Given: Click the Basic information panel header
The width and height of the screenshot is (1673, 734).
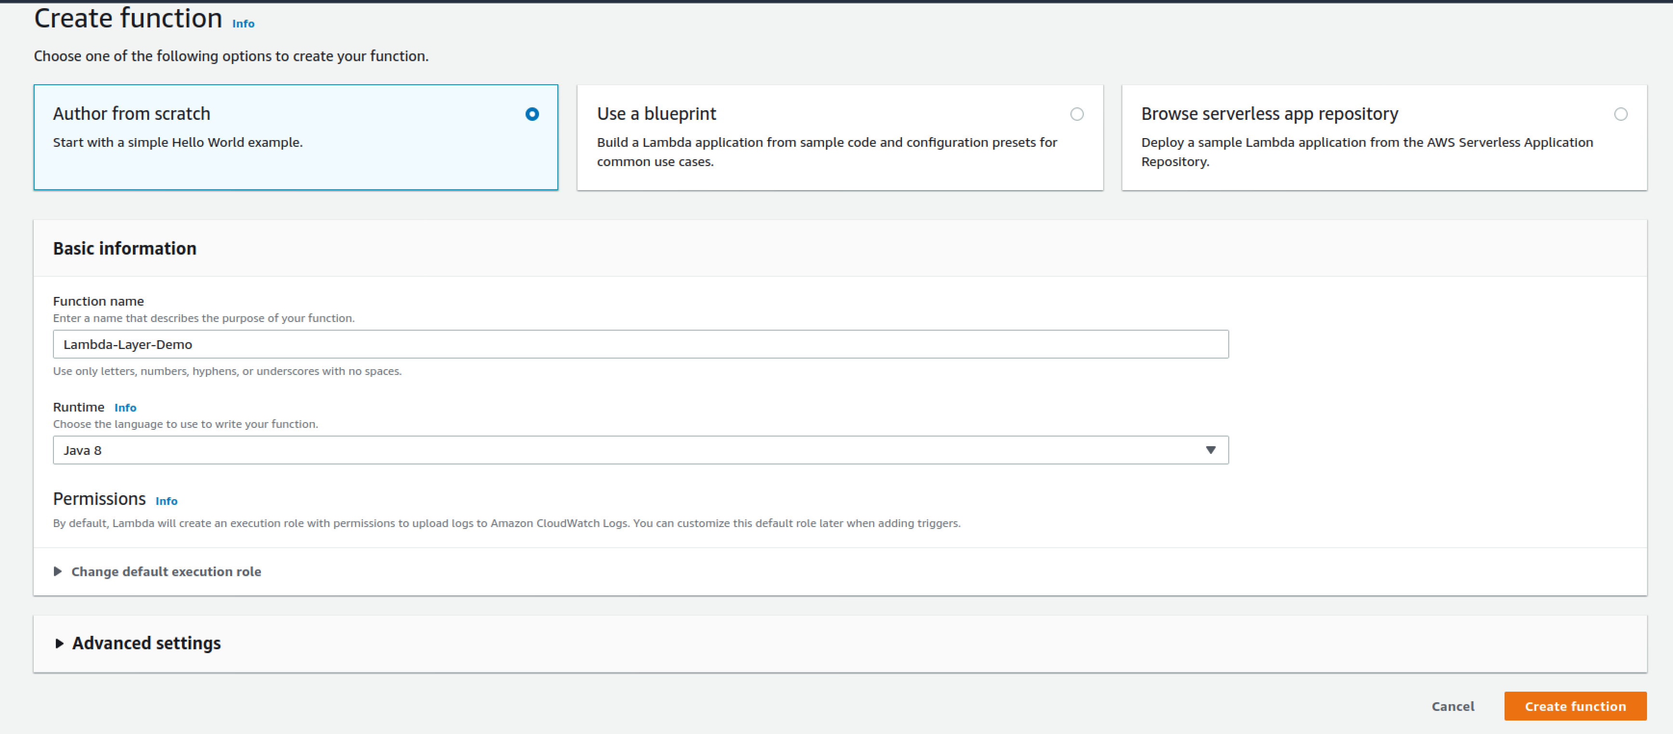Looking at the screenshot, I should (x=125, y=248).
